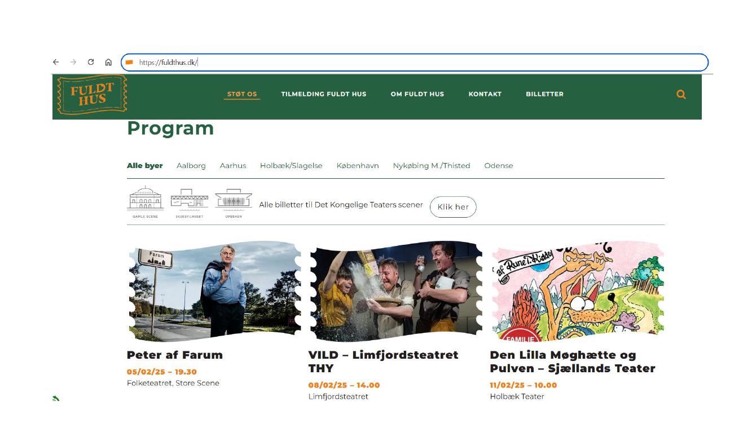
Task: Open the Den Lilla Møghætte image
Action: click(578, 291)
